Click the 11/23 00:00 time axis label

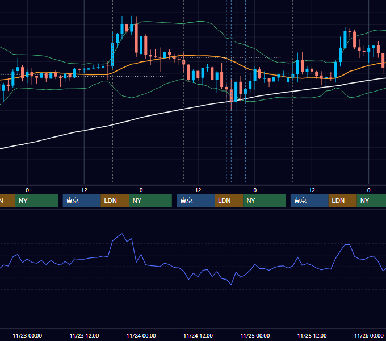(x=27, y=335)
